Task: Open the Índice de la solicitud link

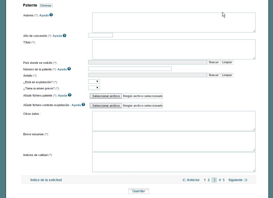Action: pos(46,180)
